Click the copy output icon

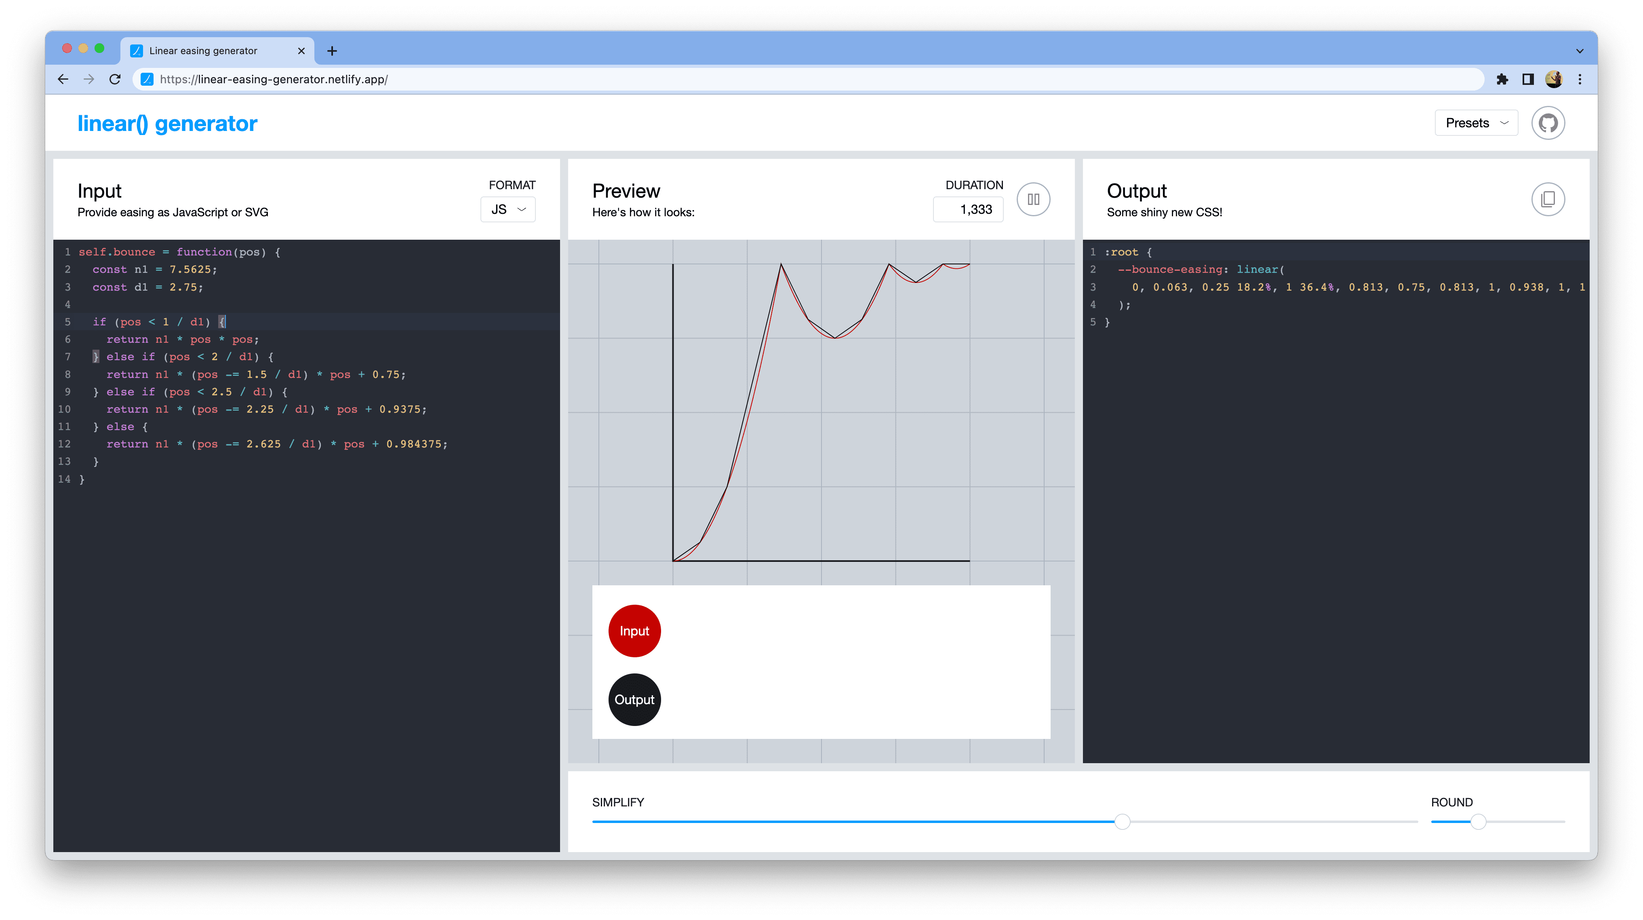1548,199
